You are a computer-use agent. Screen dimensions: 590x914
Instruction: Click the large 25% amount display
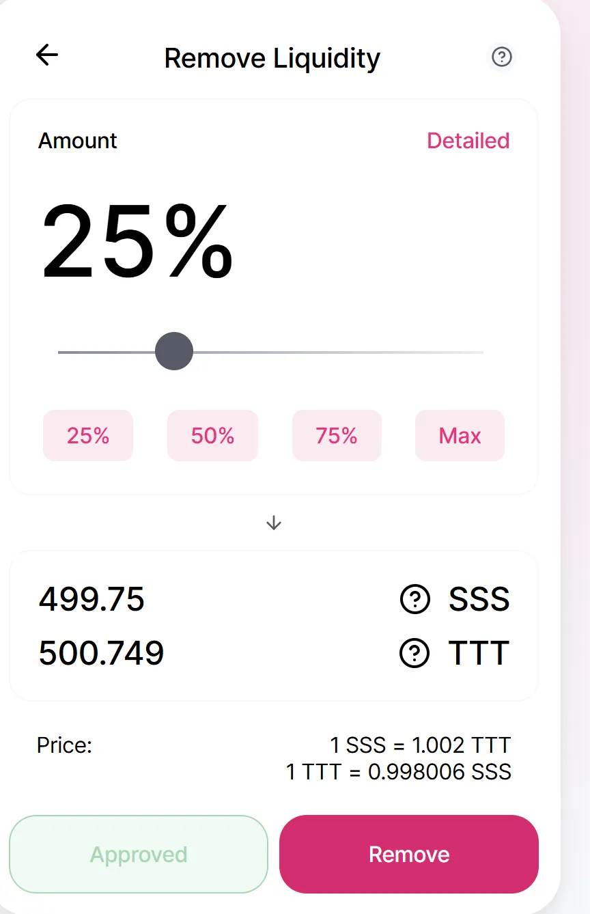click(137, 243)
